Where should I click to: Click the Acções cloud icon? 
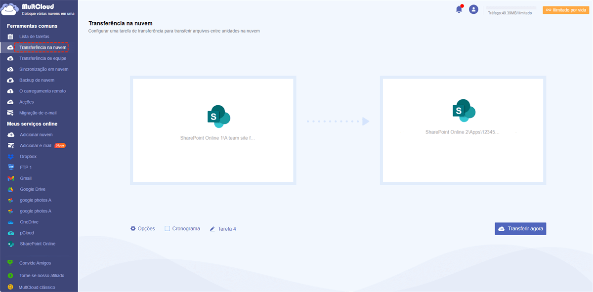10,102
